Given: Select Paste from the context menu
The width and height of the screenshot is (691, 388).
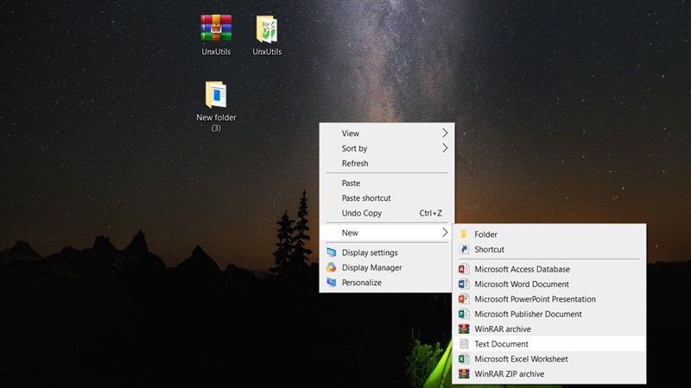Looking at the screenshot, I should [351, 183].
